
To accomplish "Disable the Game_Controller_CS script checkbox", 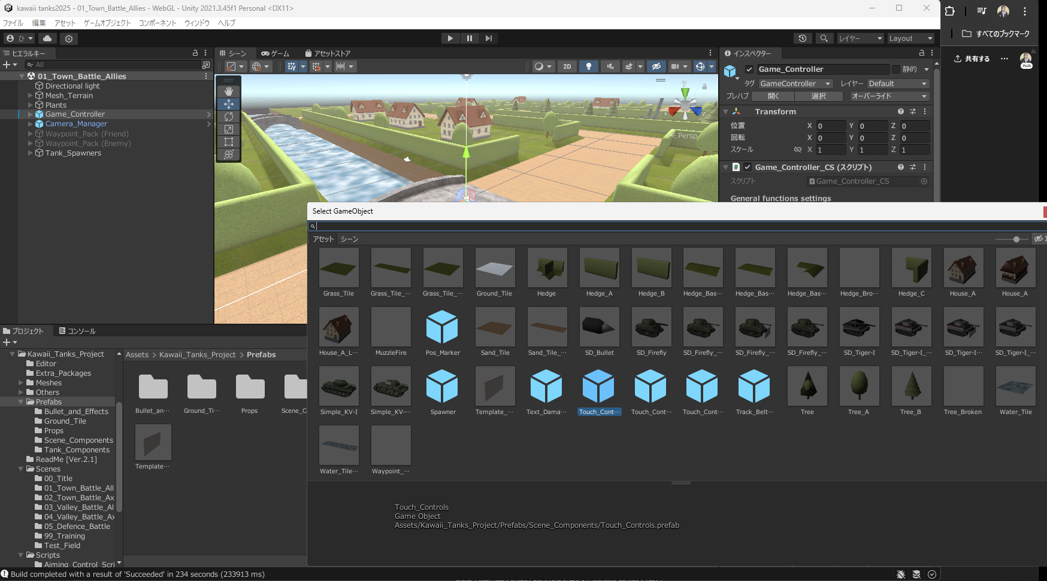I will [748, 168].
